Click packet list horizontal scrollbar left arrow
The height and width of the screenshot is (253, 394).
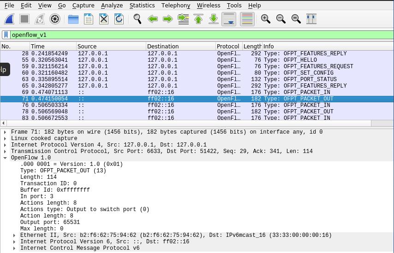coord(3,123)
